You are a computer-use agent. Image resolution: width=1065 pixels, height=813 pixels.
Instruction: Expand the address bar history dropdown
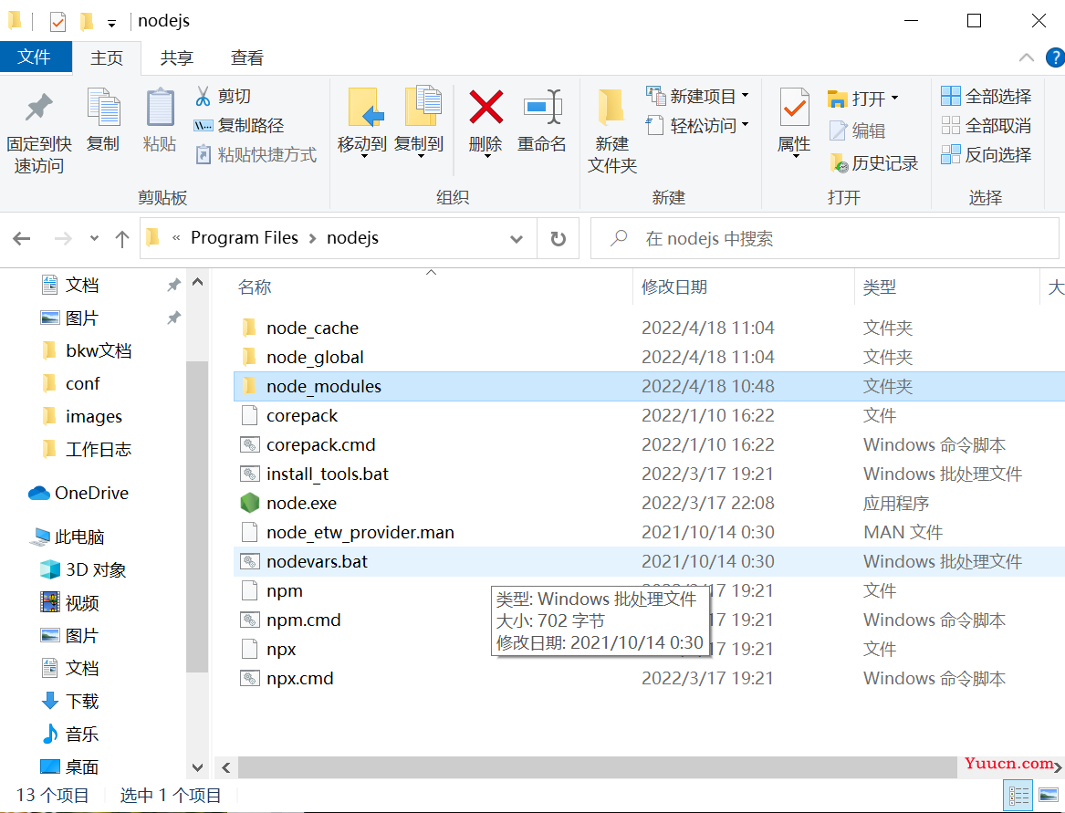click(517, 238)
